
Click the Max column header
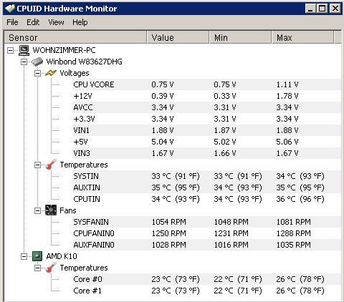pos(302,37)
